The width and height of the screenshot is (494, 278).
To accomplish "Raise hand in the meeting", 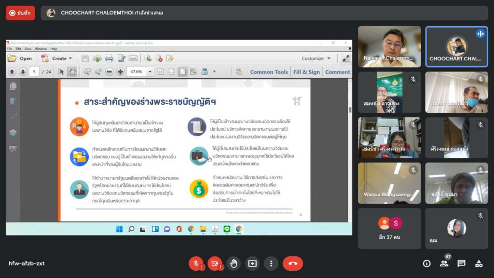I will coord(233,264).
